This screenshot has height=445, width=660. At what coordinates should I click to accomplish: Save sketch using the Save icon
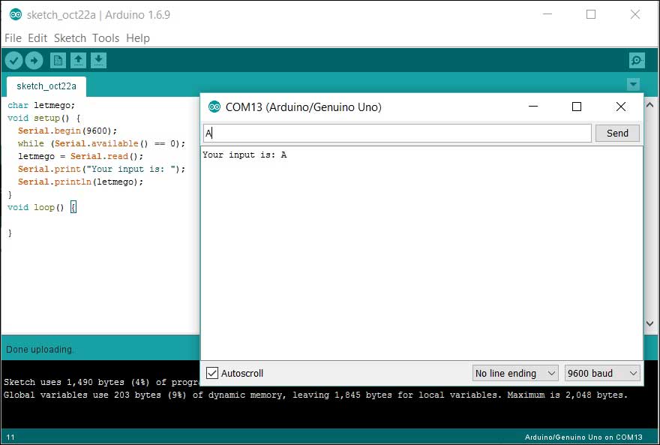(x=99, y=60)
